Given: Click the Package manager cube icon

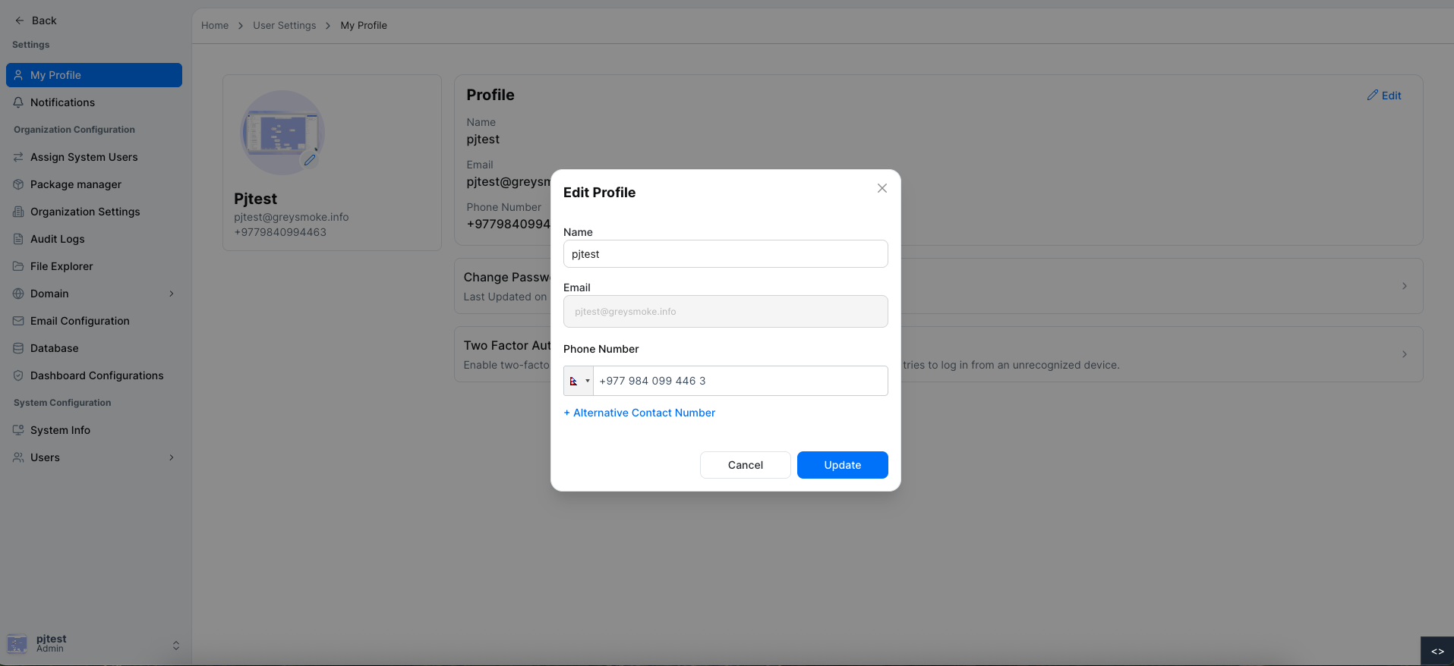Looking at the screenshot, I should point(18,184).
